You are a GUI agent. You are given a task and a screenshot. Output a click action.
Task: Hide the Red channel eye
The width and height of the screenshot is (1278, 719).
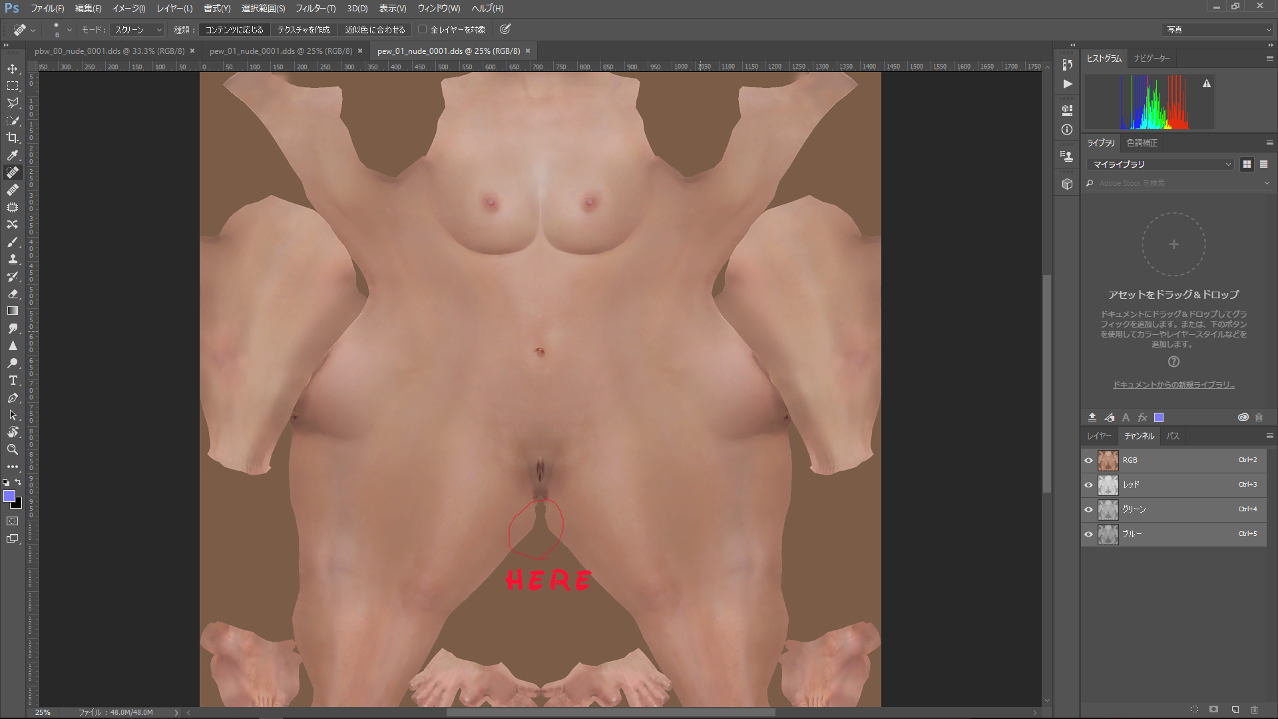(x=1089, y=485)
